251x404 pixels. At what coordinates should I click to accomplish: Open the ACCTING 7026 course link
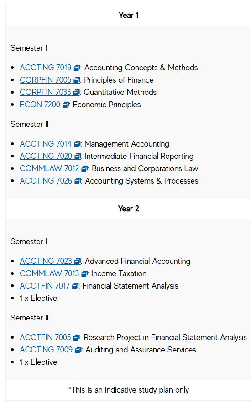tap(51, 181)
